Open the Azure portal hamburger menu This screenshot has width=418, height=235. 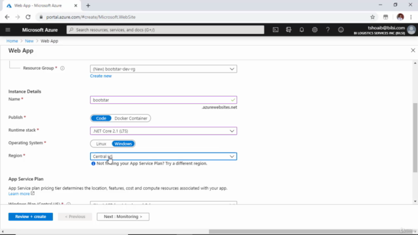(x=8, y=29)
